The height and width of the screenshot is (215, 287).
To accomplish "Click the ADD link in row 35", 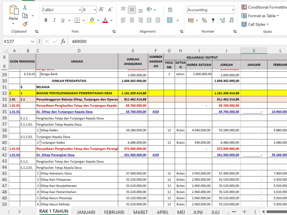I will click(156, 112).
